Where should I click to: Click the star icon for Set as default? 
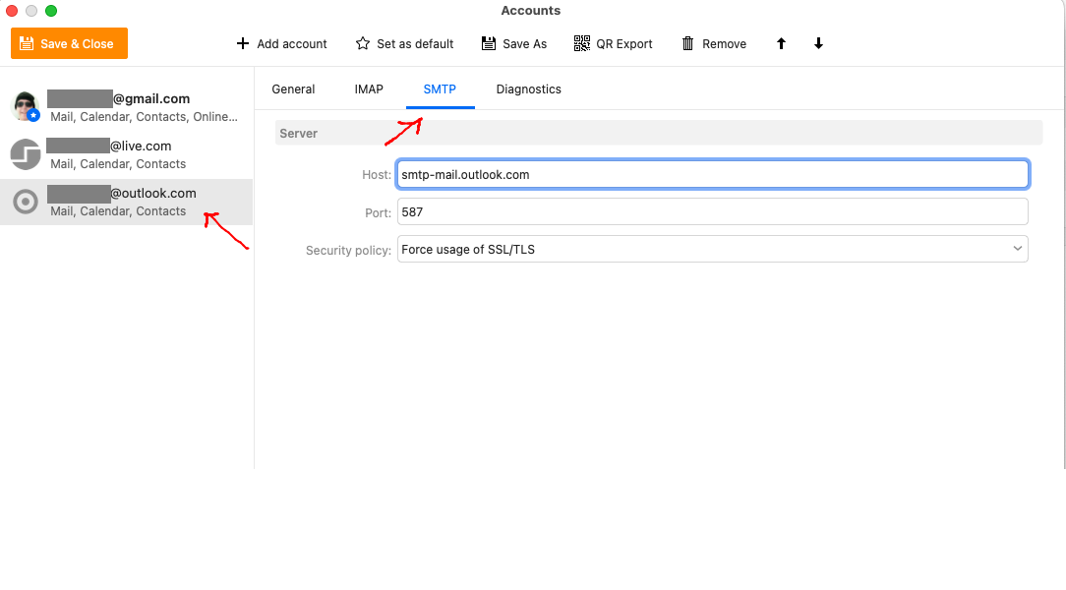click(x=363, y=43)
